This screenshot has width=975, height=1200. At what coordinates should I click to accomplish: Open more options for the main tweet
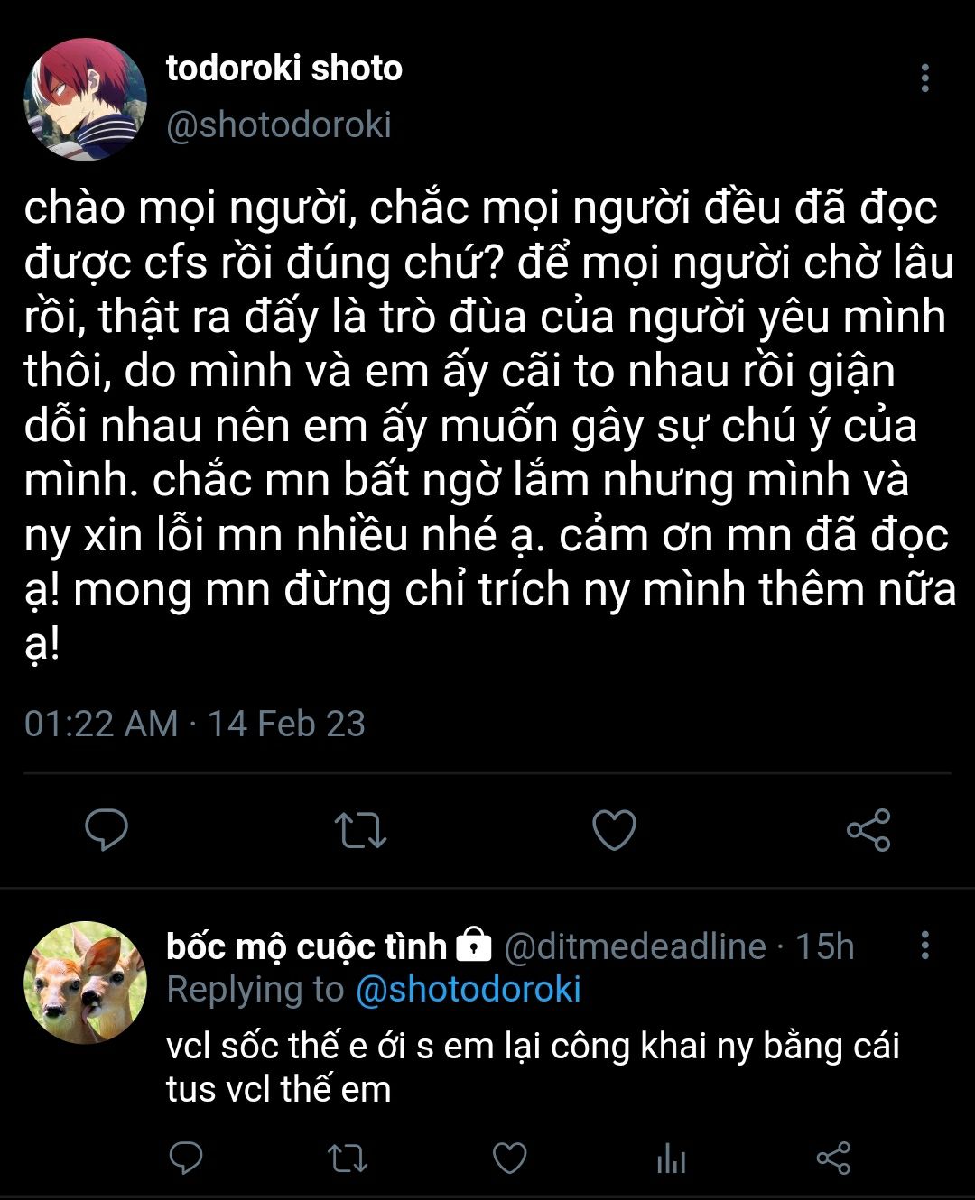pos(924,78)
